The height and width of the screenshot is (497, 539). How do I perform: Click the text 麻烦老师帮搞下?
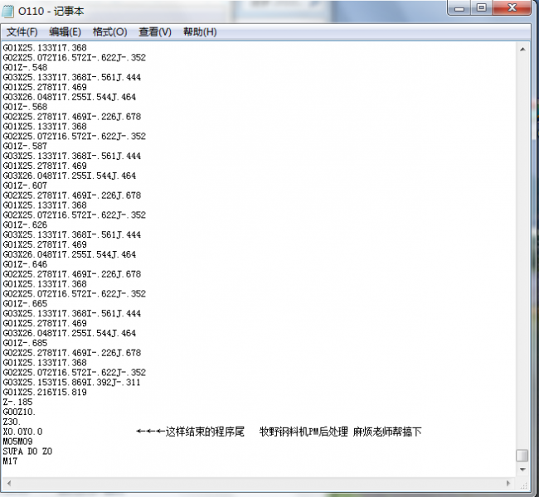point(387,432)
